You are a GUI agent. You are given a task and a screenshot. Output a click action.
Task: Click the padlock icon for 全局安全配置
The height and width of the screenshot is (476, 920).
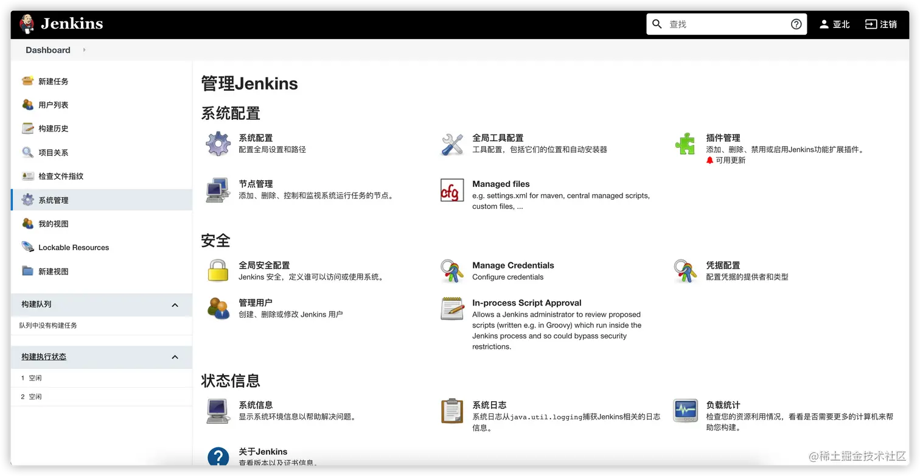(218, 271)
